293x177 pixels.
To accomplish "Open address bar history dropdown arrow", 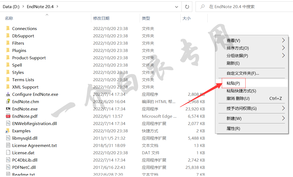I will 177,6.
